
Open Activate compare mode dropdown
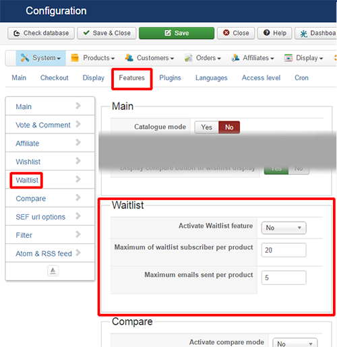pyautogui.click(x=295, y=343)
